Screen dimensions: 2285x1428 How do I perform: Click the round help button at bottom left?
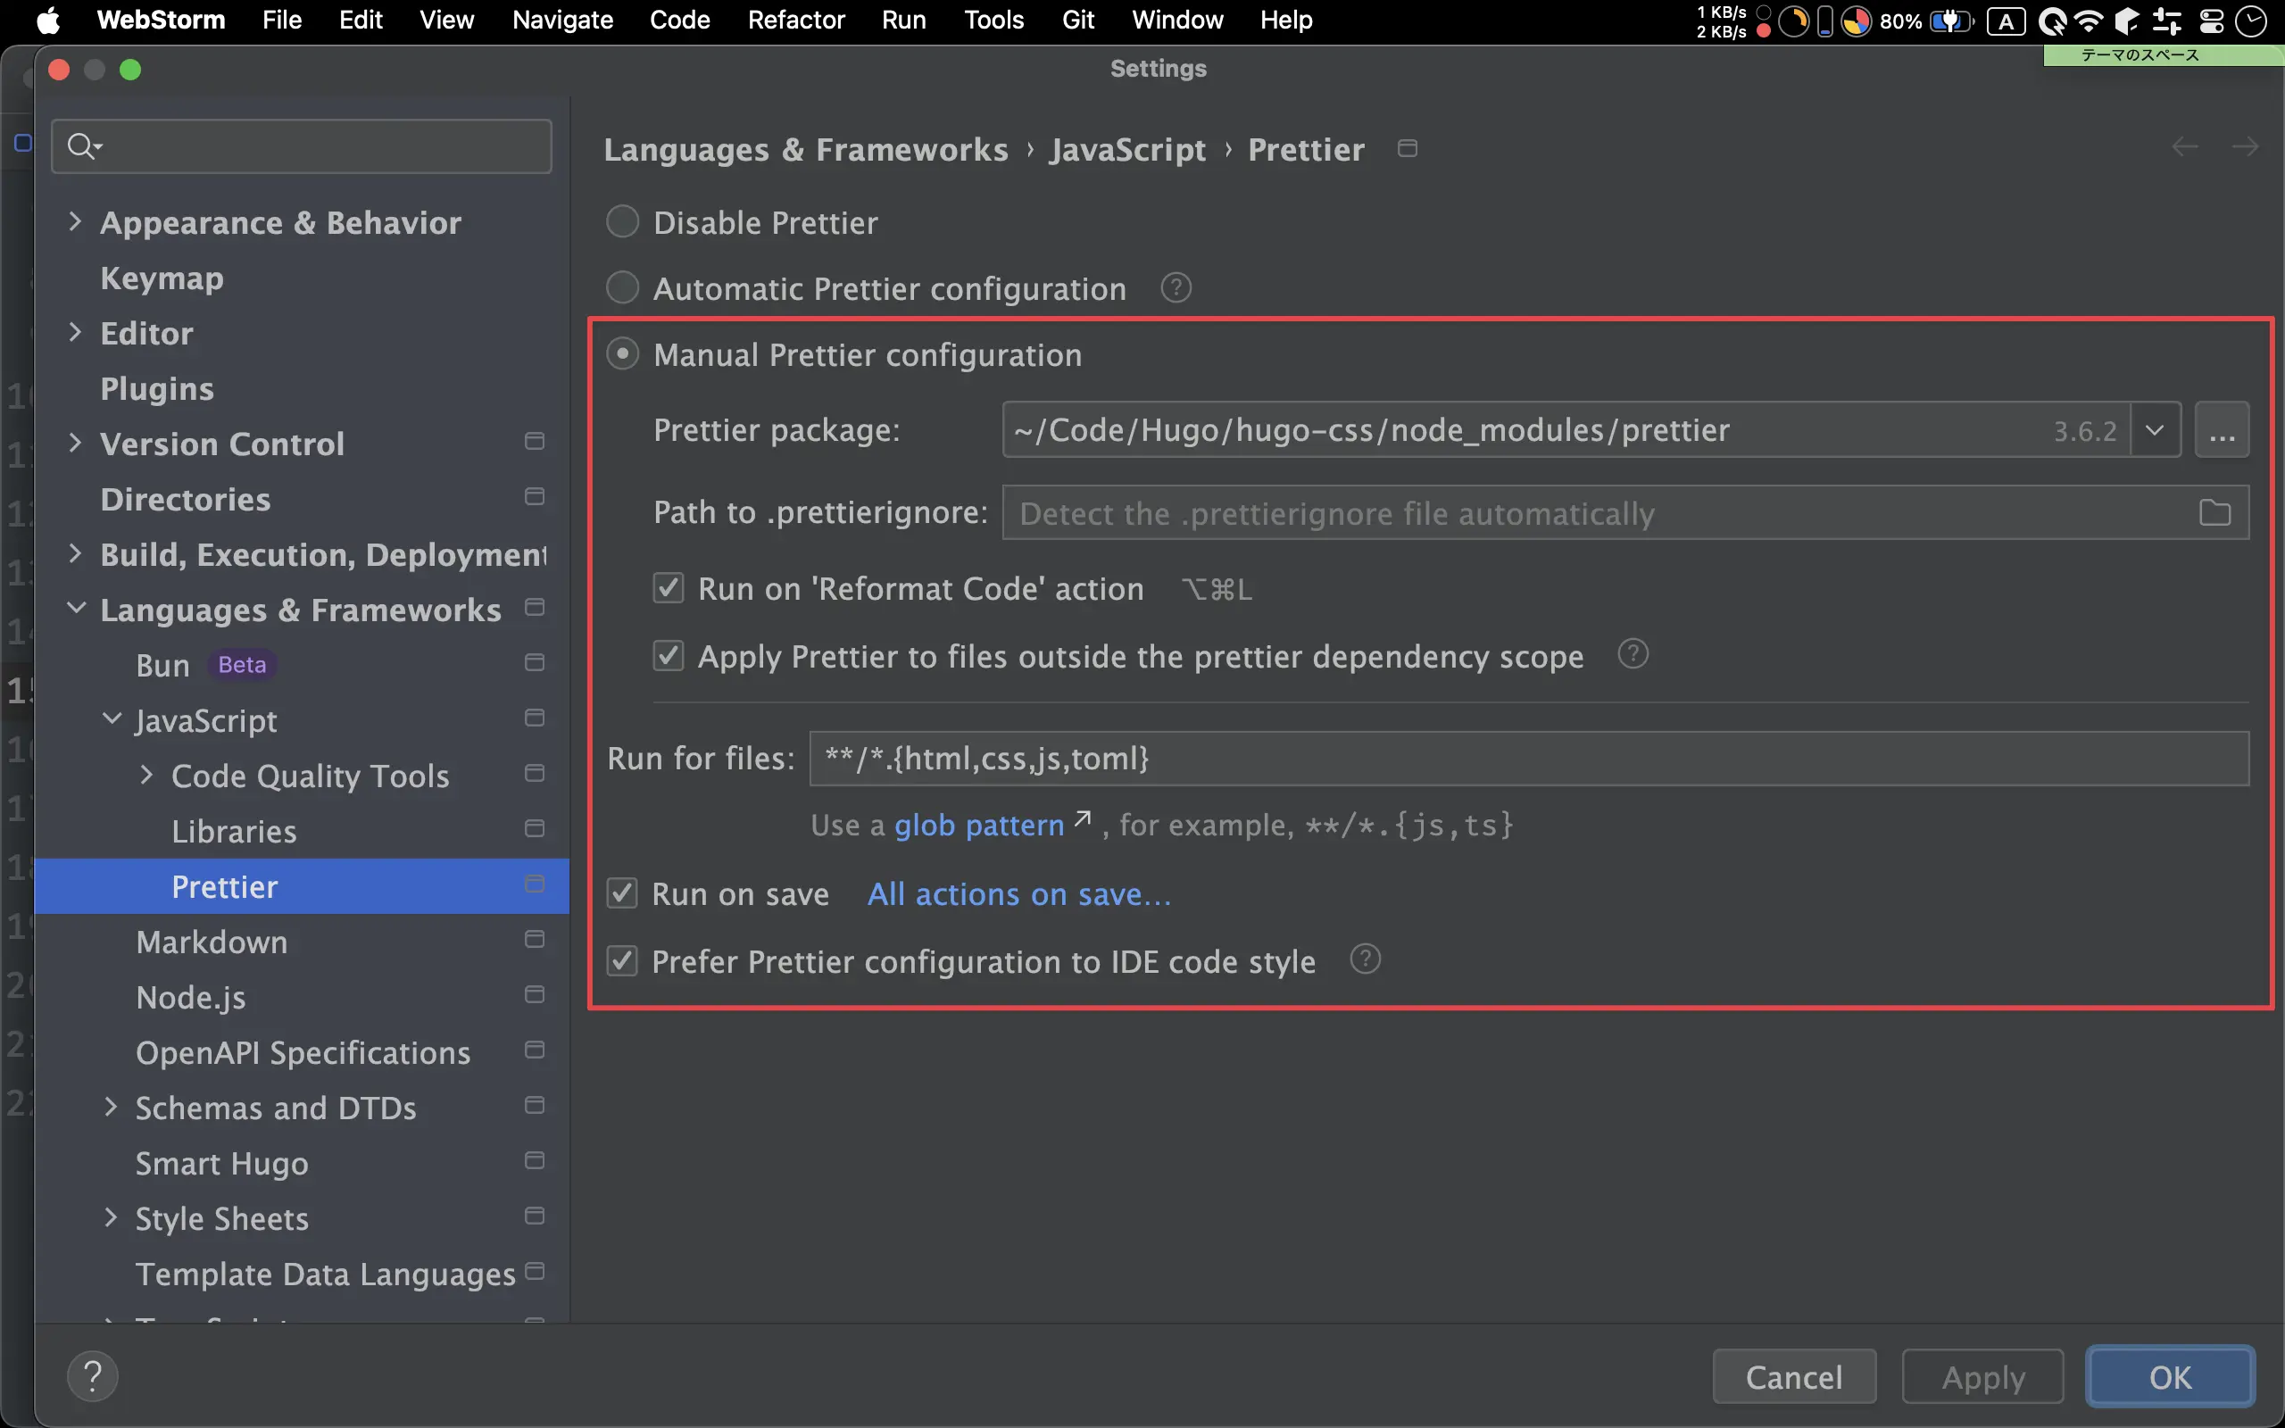[x=93, y=1376]
